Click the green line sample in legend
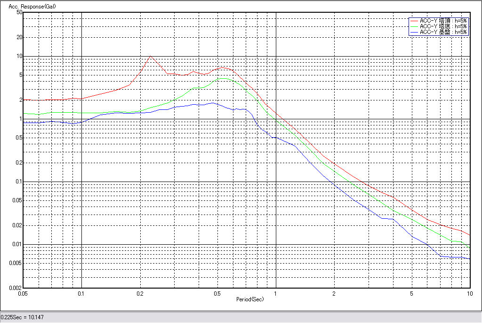The width and height of the screenshot is (482, 323). (414, 26)
